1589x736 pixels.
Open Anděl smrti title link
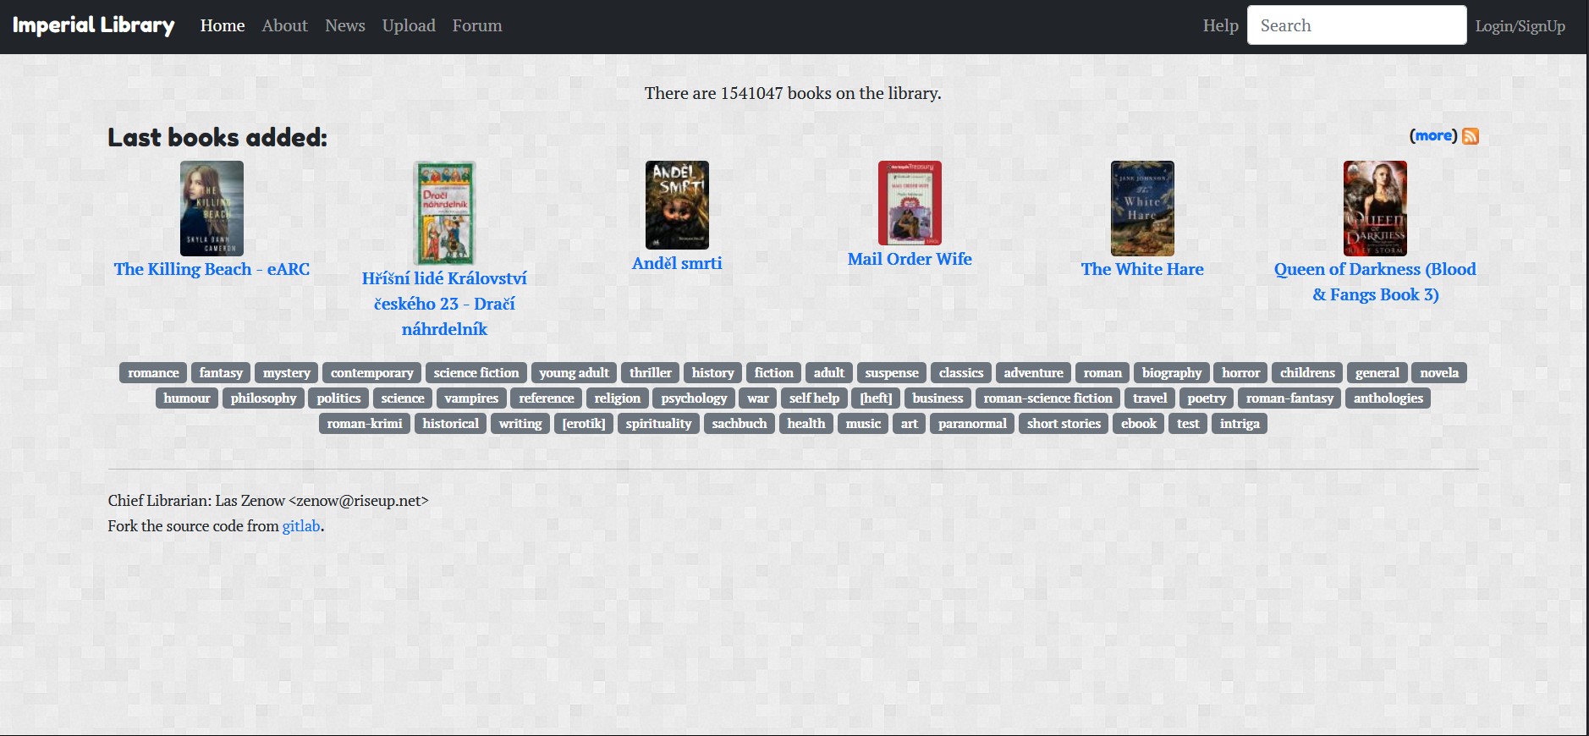[677, 263]
